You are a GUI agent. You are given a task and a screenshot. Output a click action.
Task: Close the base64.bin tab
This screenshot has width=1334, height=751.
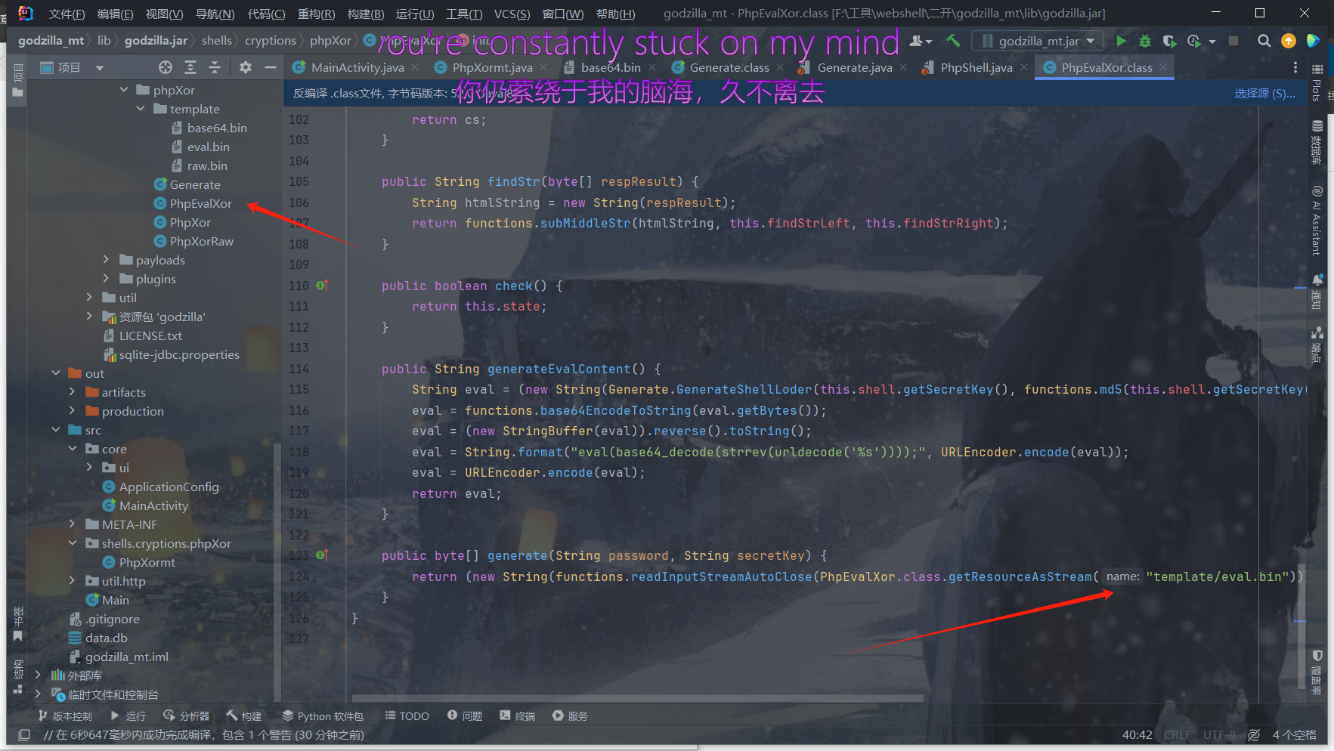[x=652, y=67]
